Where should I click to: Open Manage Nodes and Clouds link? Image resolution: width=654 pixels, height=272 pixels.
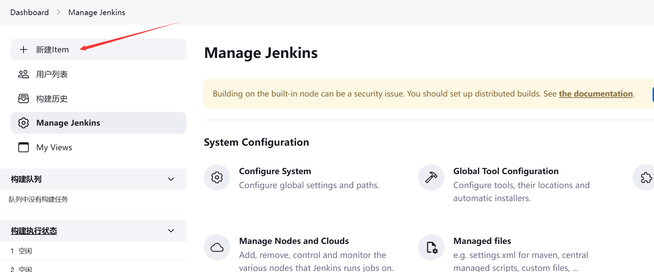[x=294, y=241]
